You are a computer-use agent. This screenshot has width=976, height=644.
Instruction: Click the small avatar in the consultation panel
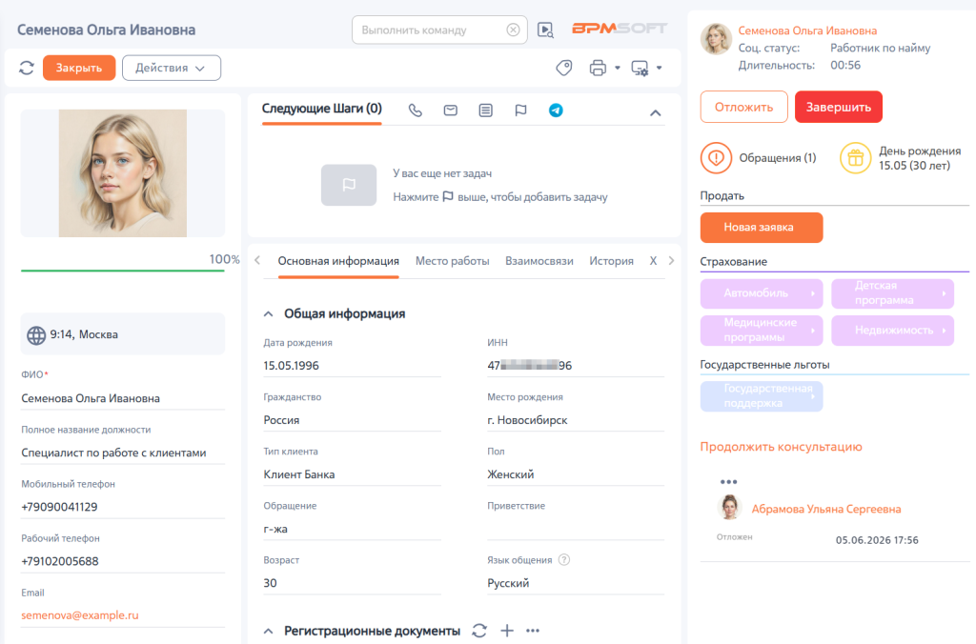(716, 39)
